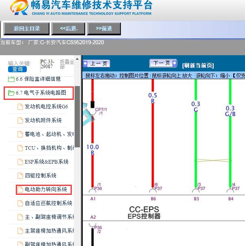Click the document icon beside 发动机电控系统G6
Screen dimensions: 245x246
click(20, 107)
